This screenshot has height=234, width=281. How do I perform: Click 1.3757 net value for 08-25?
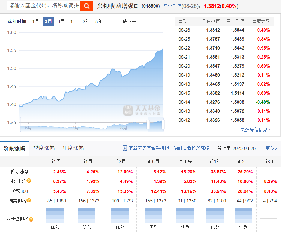pyautogui.click(x=213, y=39)
